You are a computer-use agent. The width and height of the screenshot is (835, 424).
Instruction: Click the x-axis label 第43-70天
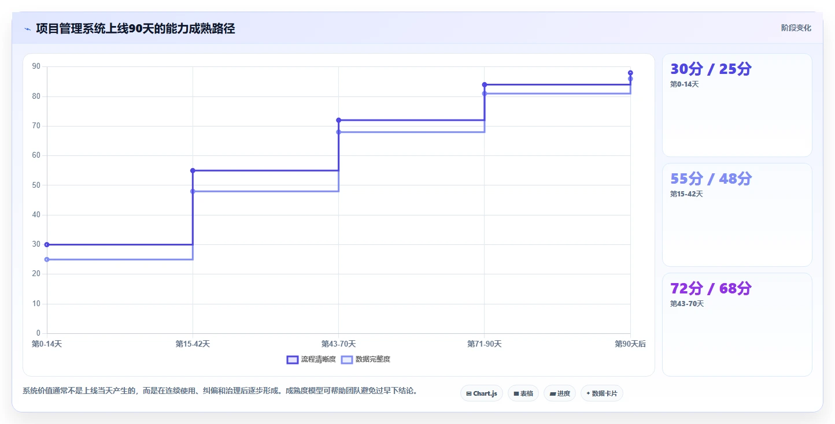pos(338,344)
